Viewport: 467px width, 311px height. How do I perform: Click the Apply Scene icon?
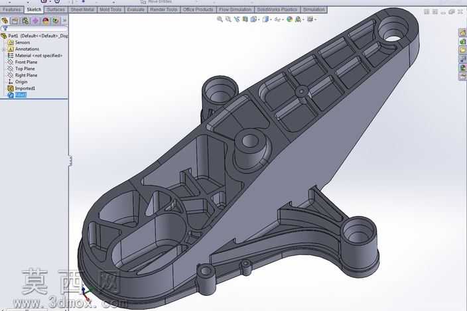[x=298, y=19]
